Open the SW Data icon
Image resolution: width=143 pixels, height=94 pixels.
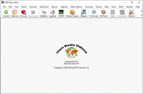pyautogui.click(x=103, y=12)
